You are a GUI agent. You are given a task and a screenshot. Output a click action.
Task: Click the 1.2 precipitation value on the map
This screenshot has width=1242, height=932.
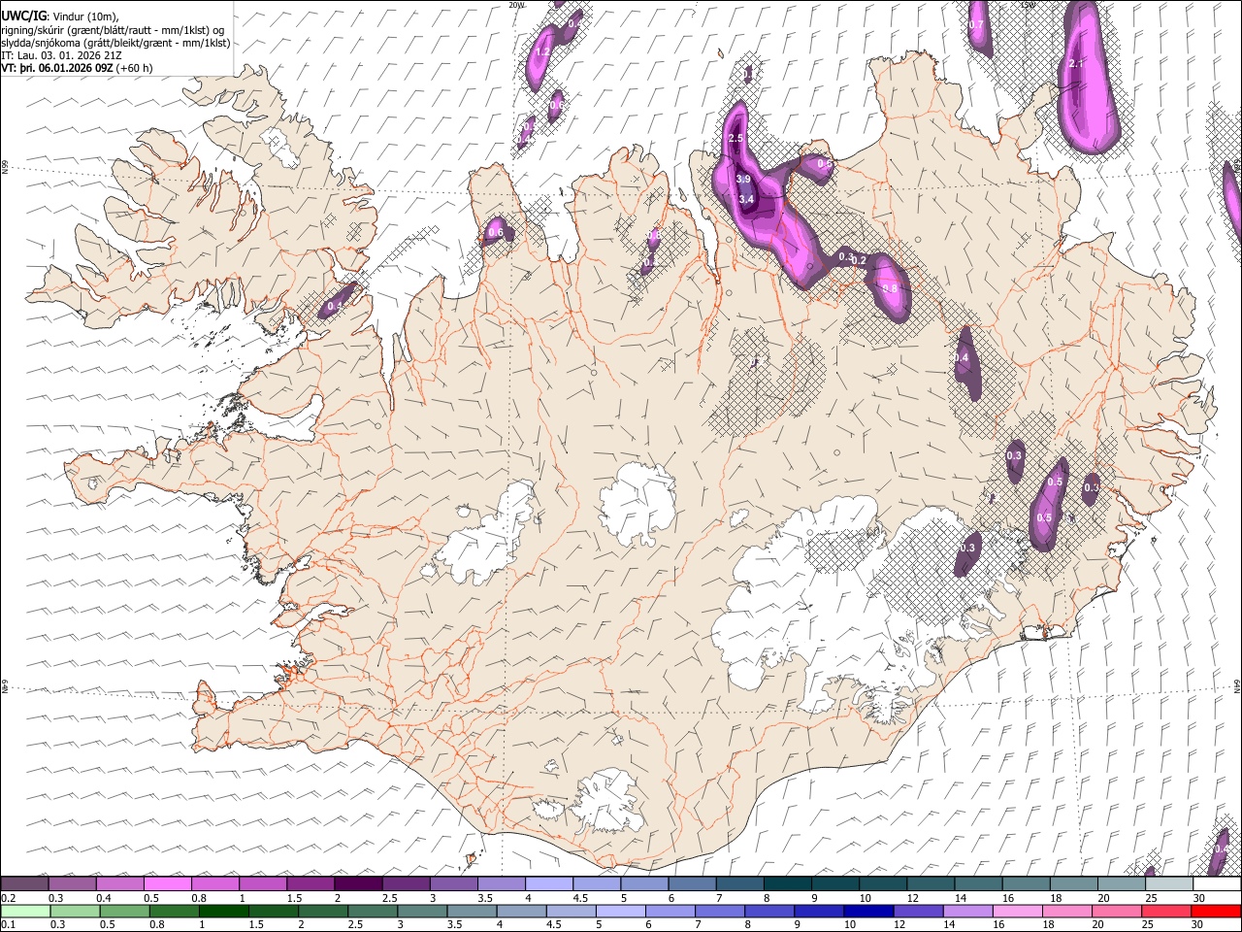tap(543, 51)
